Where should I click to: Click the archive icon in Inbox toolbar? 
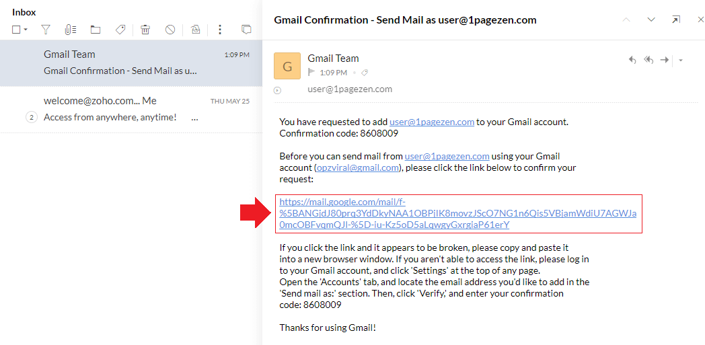click(x=195, y=30)
